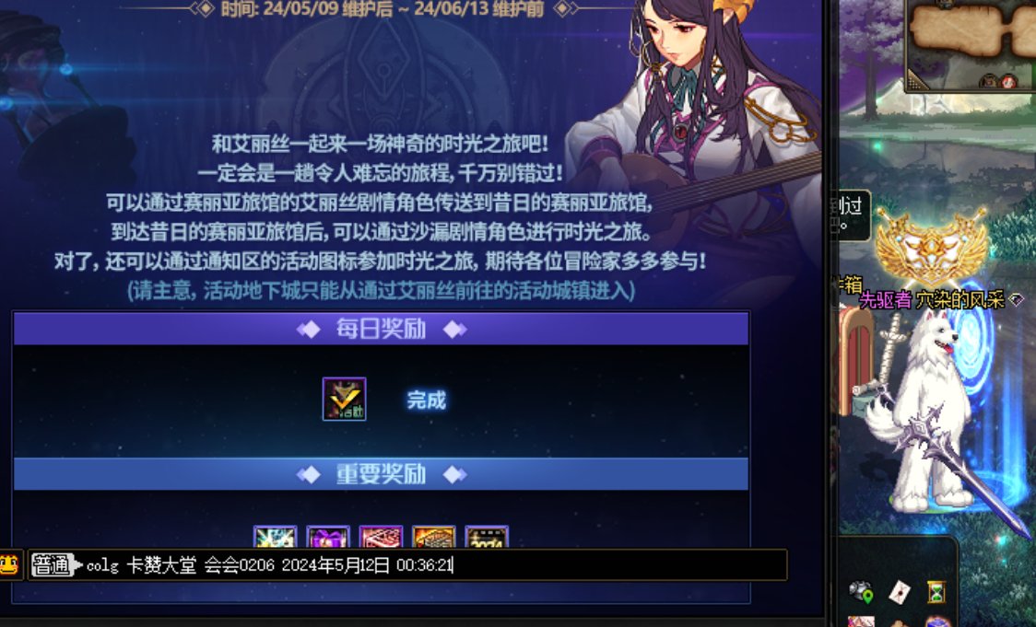
Task: Click the 重要奖励 section header
Action: tap(382, 474)
